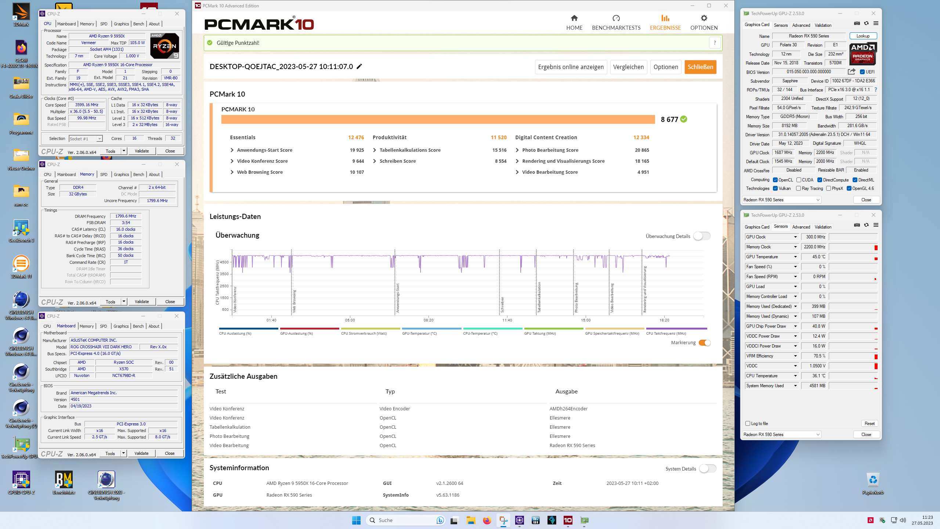Open Validation tab in GPU-Z Sensors window
The height and width of the screenshot is (529, 940).
(823, 227)
